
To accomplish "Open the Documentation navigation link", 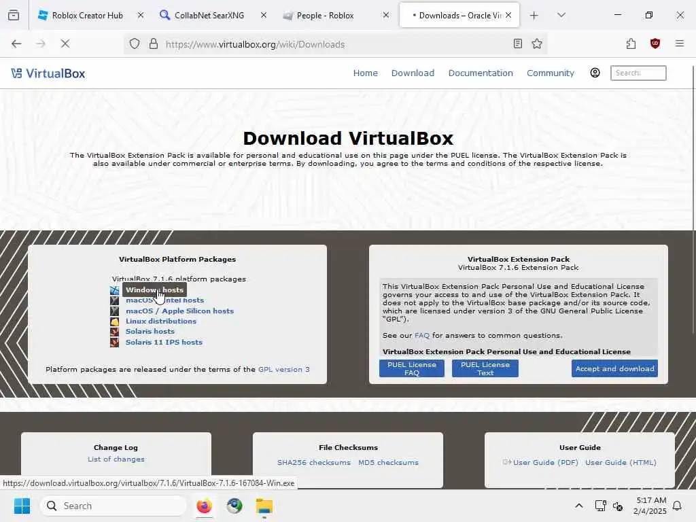I will click(x=481, y=73).
